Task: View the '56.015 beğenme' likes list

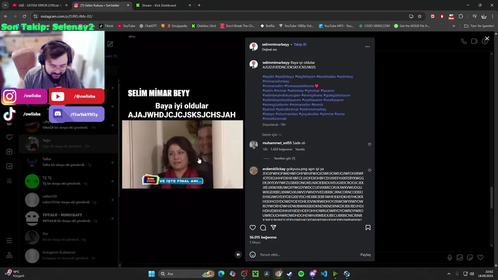Action: pos(263,237)
